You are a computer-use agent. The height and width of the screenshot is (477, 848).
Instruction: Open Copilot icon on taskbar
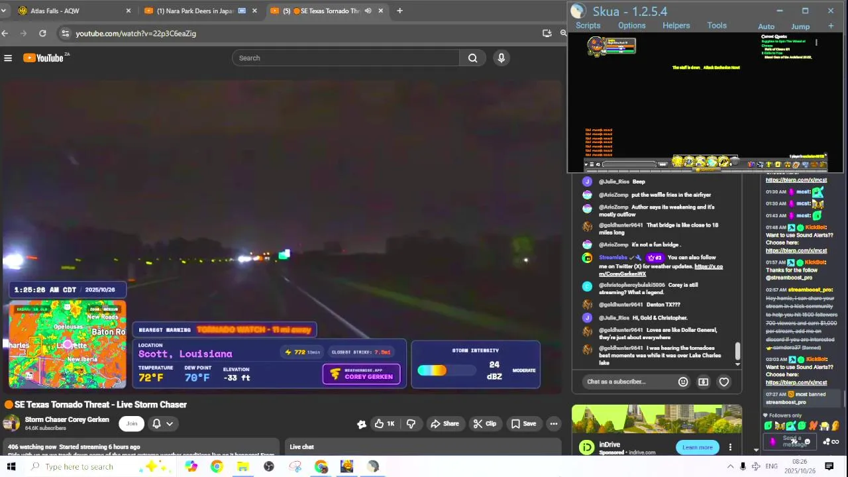[x=191, y=467]
